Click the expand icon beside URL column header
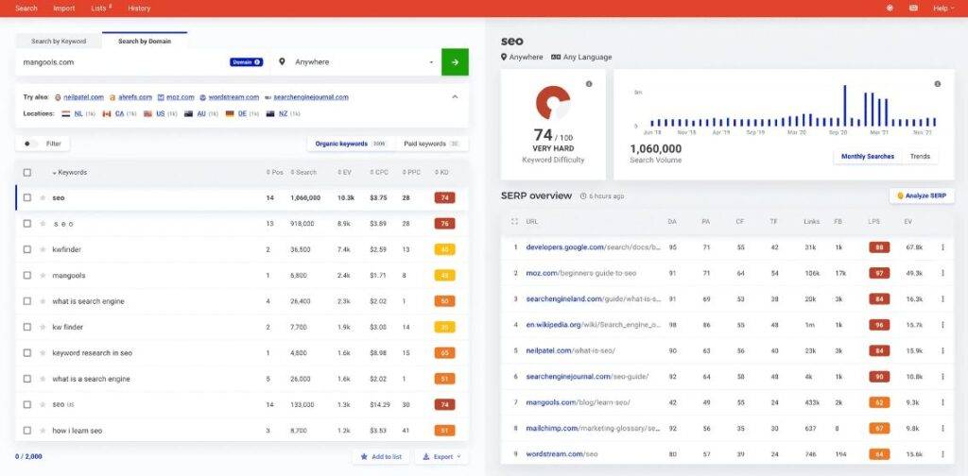The height and width of the screenshot is (476, 968). pyautogui.click(x=514, y=222)
